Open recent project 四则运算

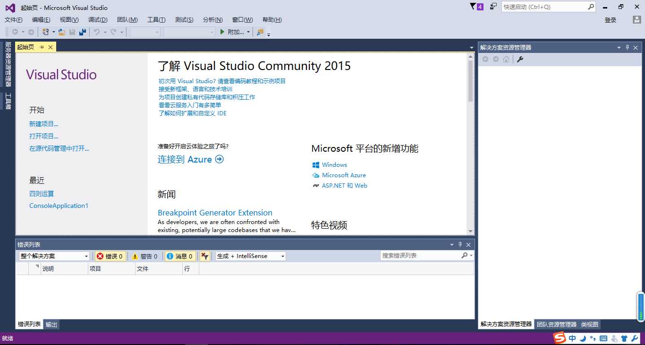(42, 194)
